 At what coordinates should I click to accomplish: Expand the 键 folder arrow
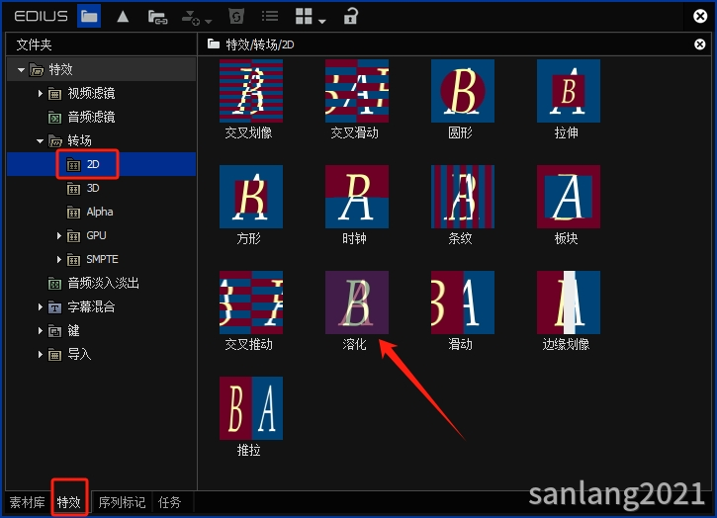[40, 331]
